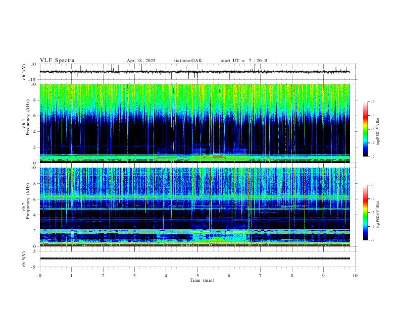Select the "ch.2 Frequency (kHz)" axis label
Screen dimensions: 400x309
[26, 201]
